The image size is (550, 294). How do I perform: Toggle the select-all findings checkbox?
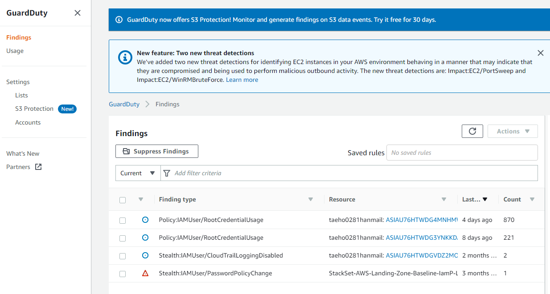click(123, 200)
